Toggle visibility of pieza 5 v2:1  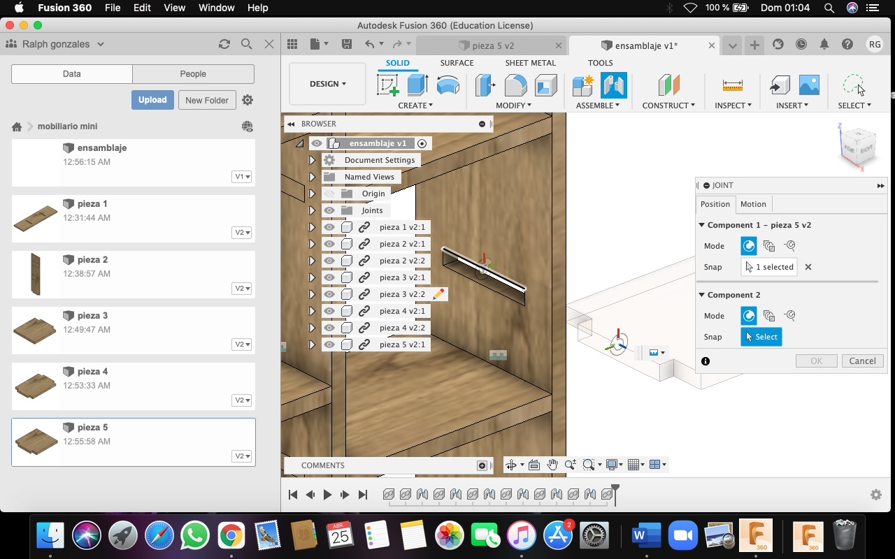click(x=329, y=344)
